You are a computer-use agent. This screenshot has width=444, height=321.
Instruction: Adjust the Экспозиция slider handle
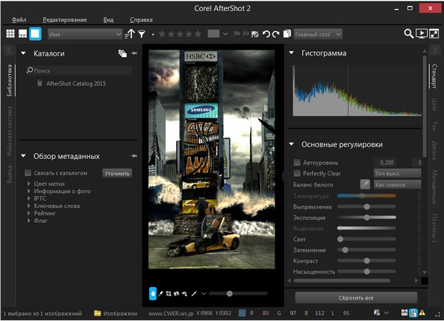tap(366, 218)
